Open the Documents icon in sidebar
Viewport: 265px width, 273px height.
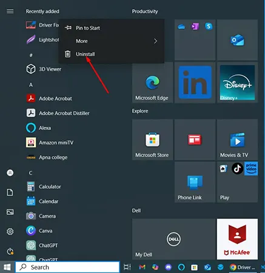point(10,192)
